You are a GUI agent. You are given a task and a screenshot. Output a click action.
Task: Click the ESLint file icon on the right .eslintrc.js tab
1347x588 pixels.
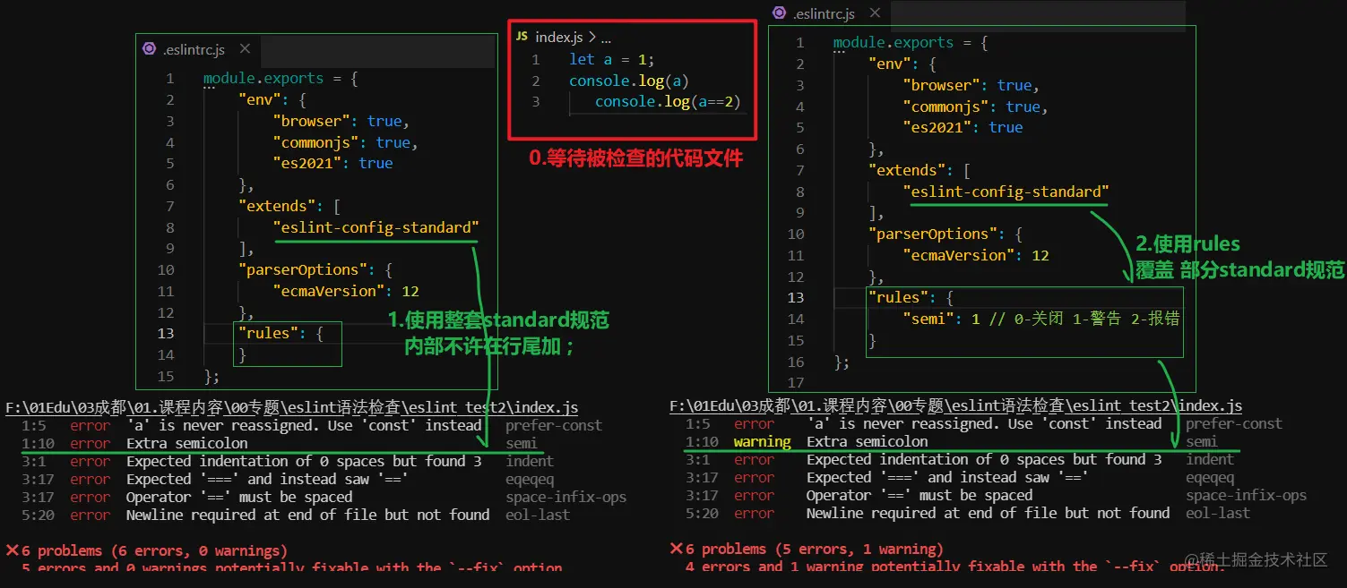[779, 13]
